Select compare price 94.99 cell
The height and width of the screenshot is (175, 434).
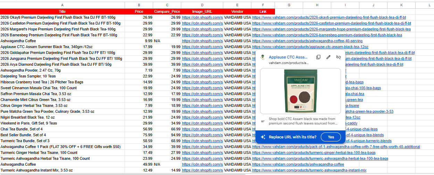[167, 135]
